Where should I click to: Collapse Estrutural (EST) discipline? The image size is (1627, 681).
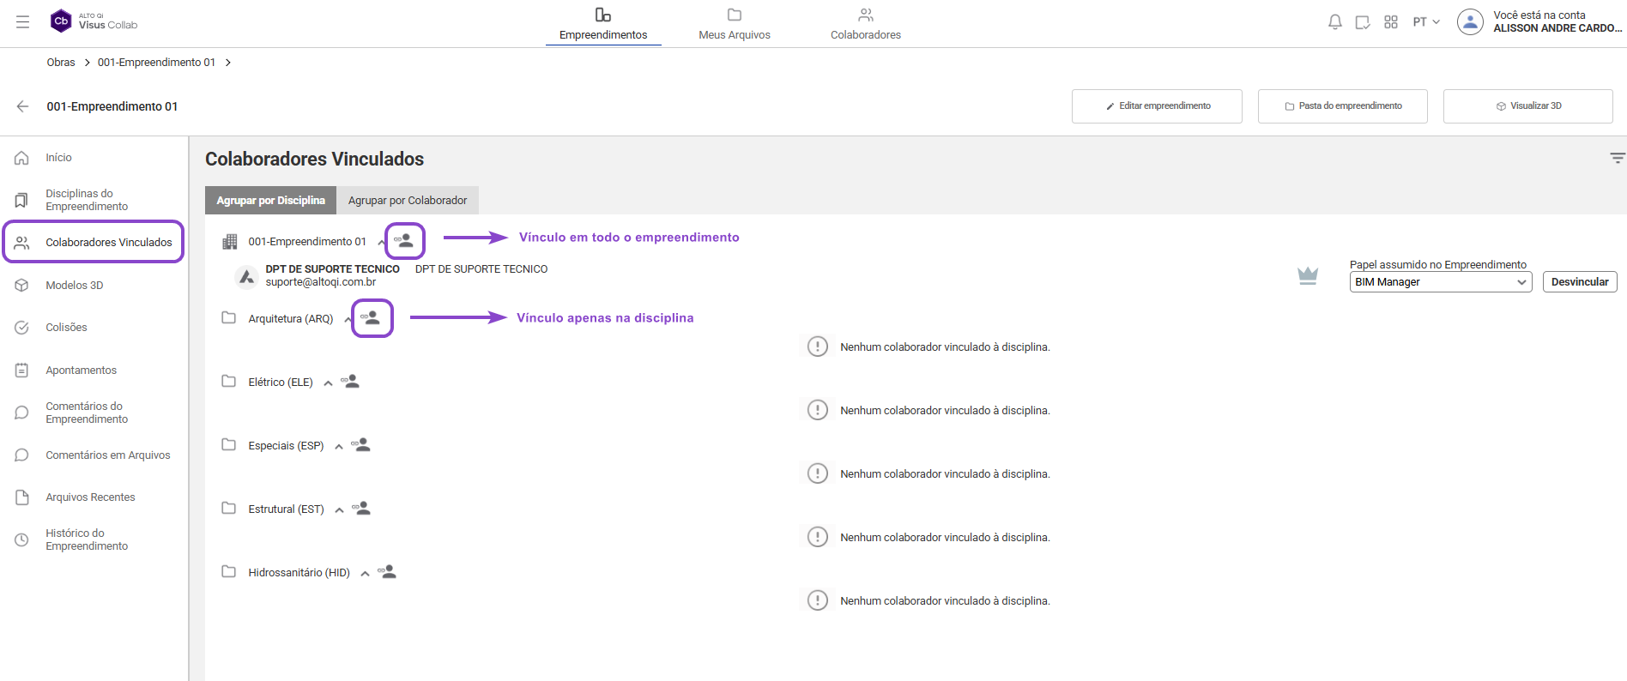(339, 510)
